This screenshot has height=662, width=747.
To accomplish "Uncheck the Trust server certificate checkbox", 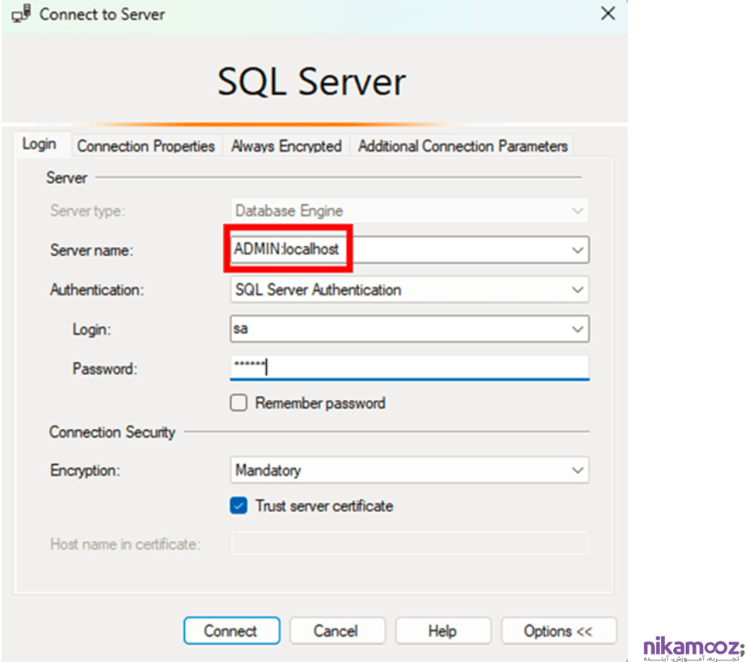I will (239, 505).
